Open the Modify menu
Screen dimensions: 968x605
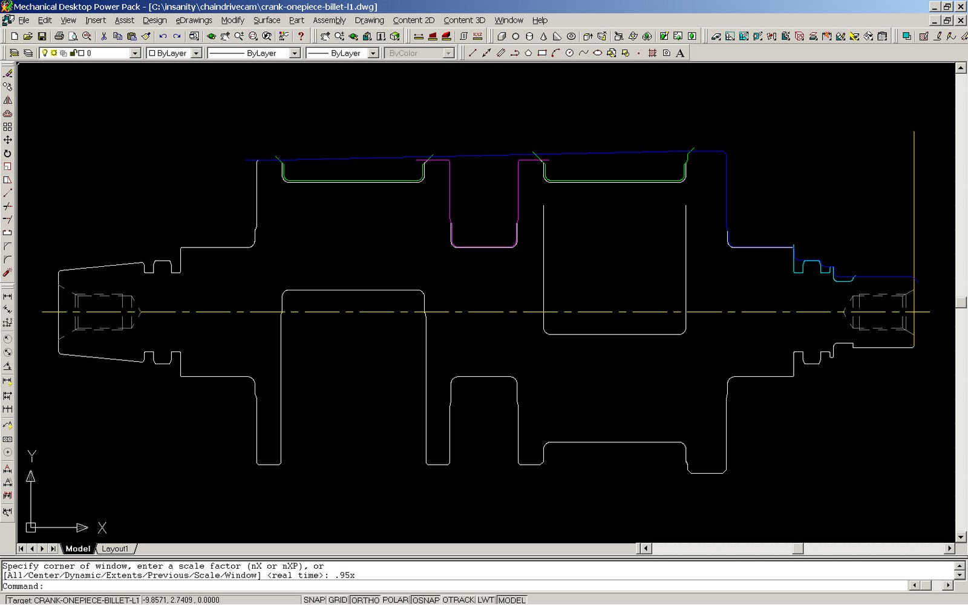(232, 20)
